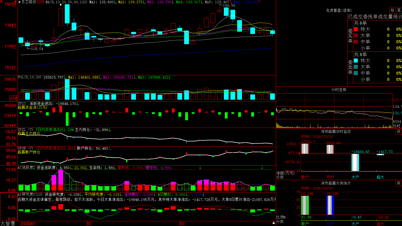This screenshot has height=226, width=402.
Task: Click the cyan 特大 sell order swatch
Action: pos(356,61)
